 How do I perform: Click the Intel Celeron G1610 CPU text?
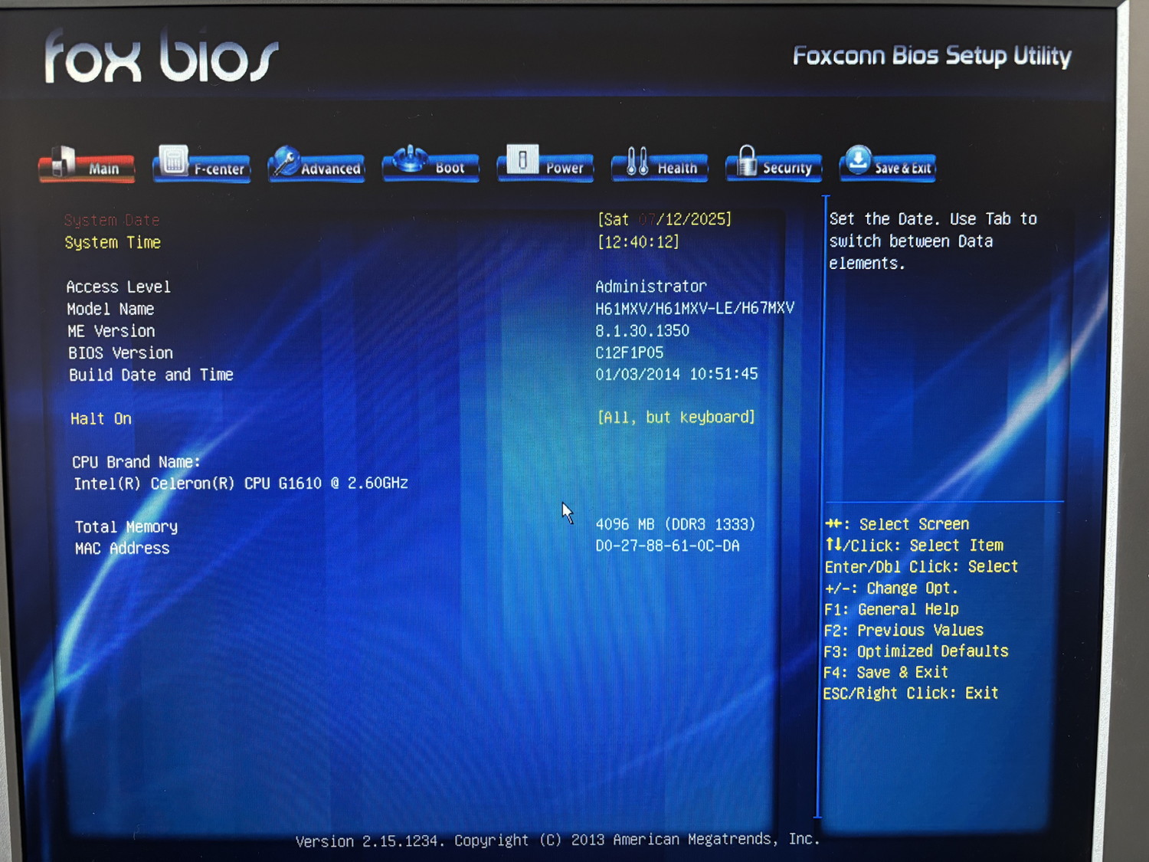[241, 483]
